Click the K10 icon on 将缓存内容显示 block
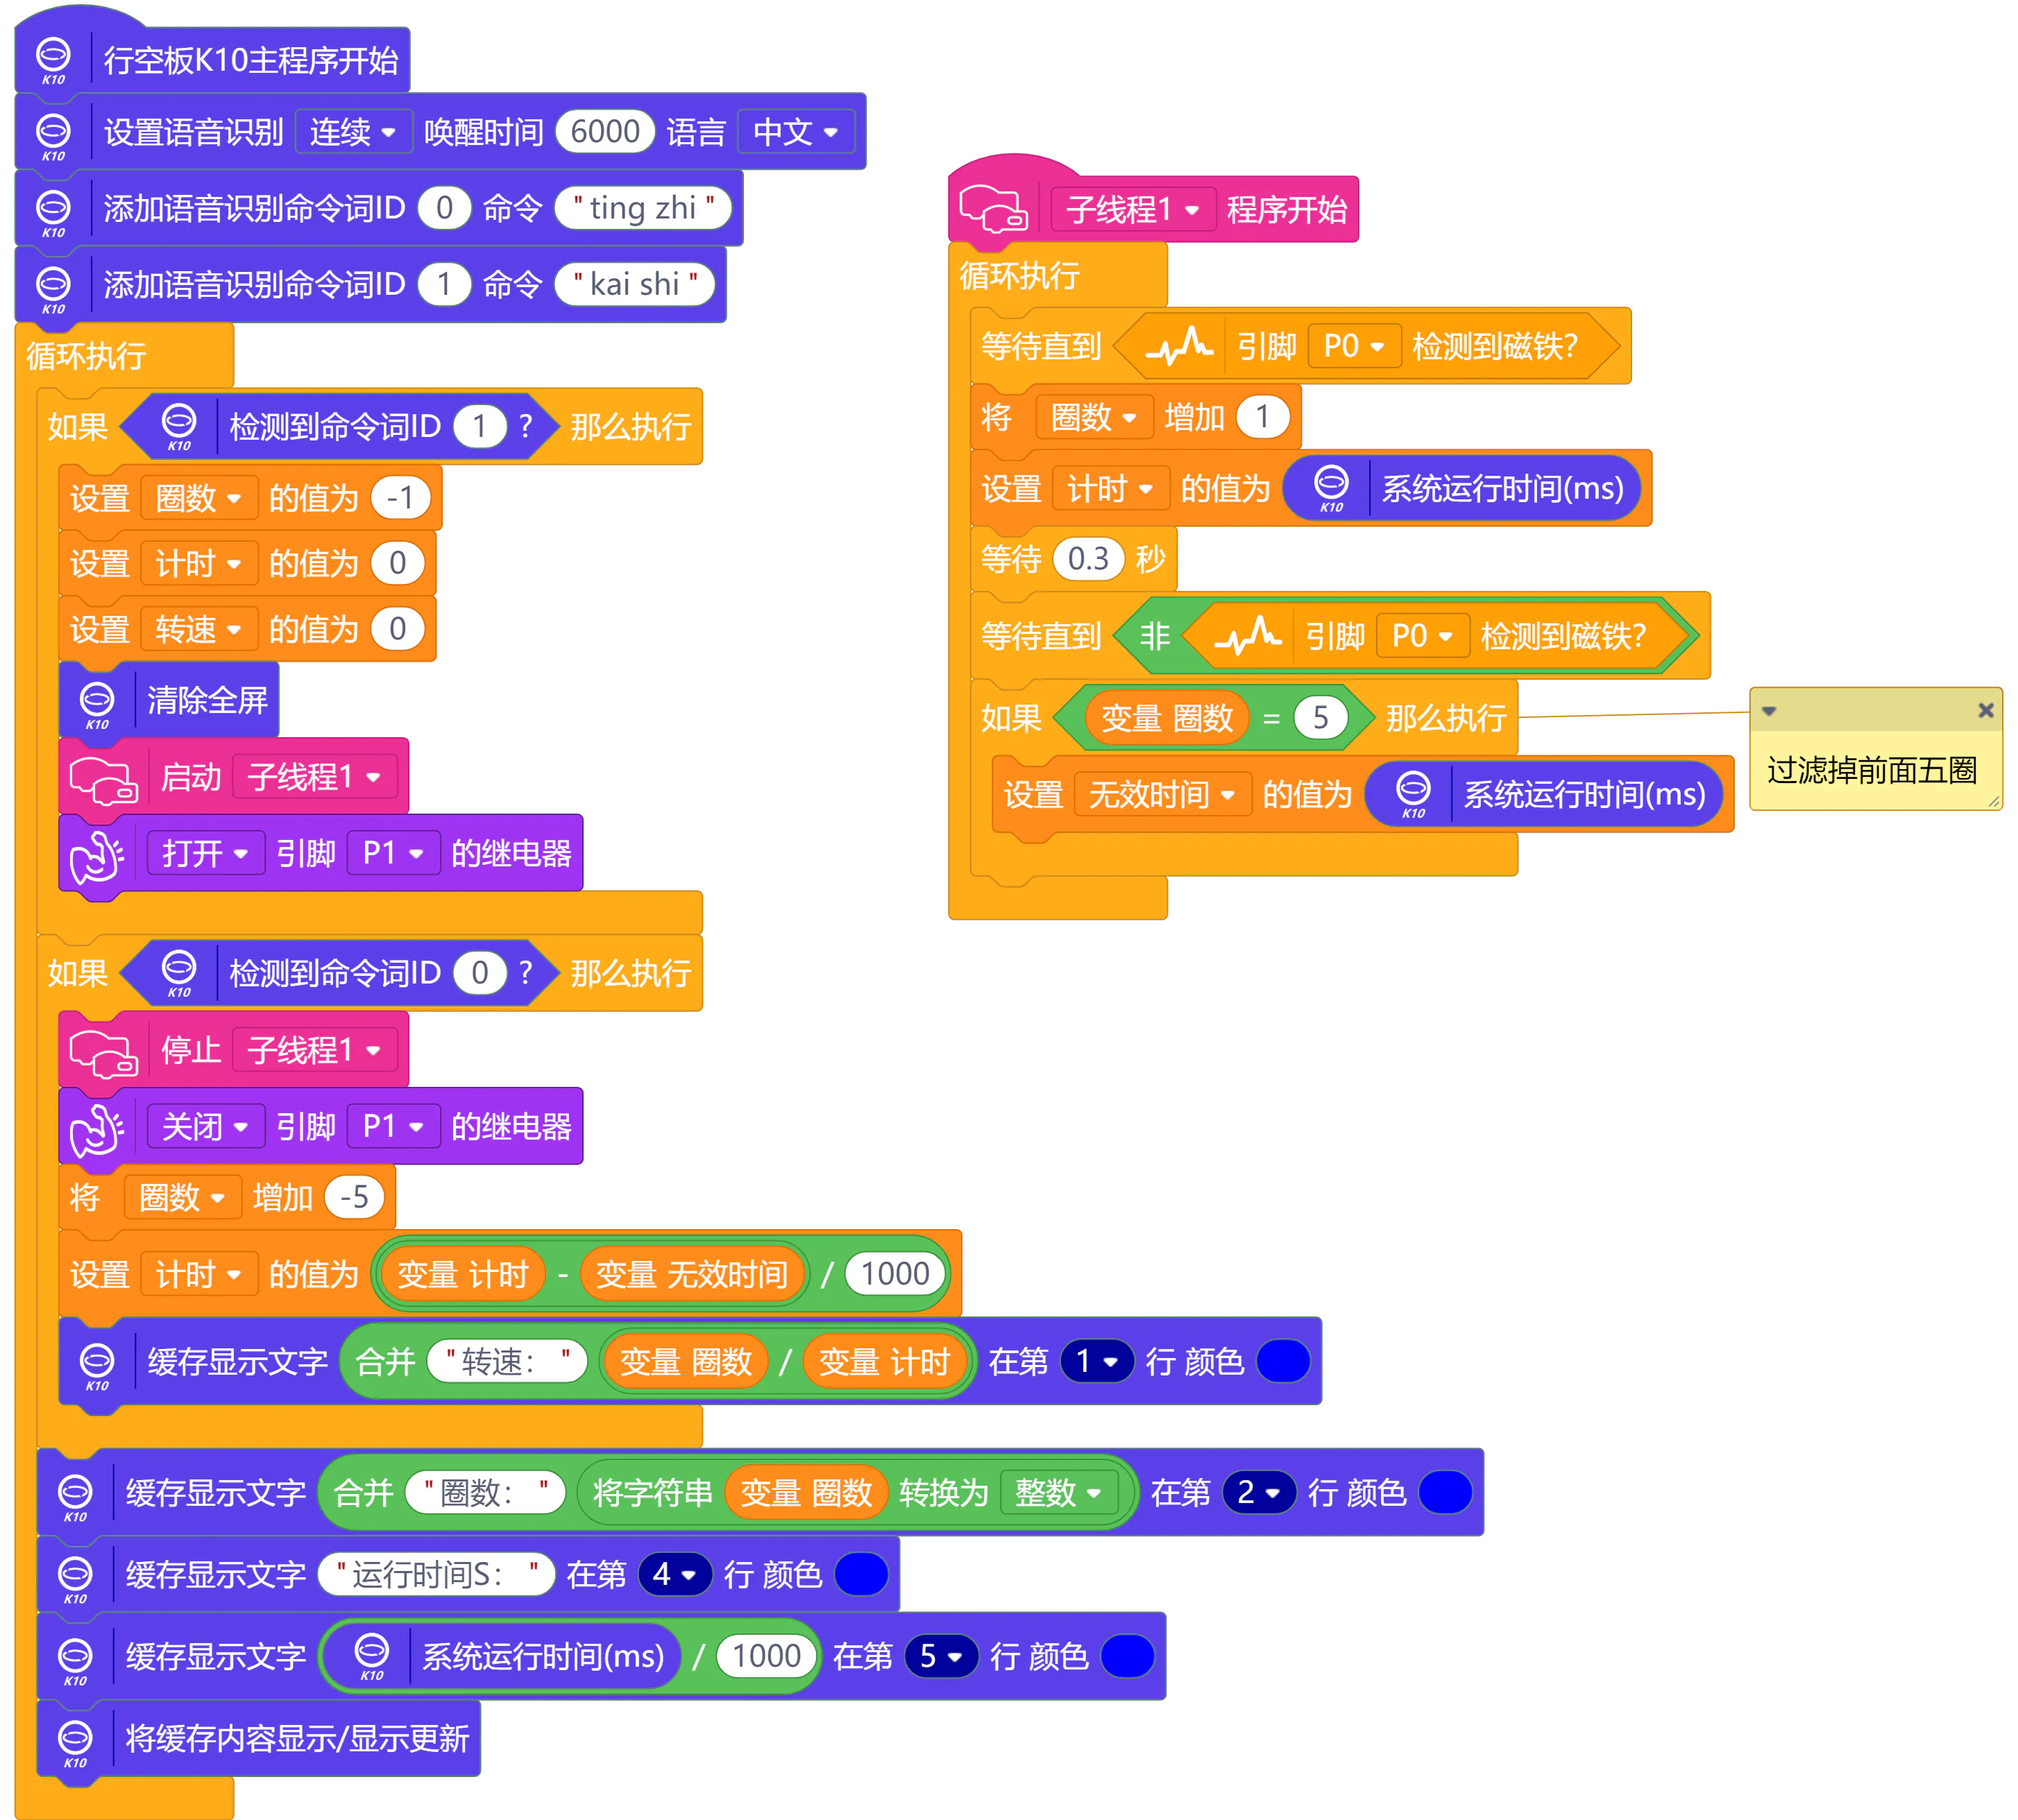This screenshot has width=2018, height=1820. coord(75,1744)
